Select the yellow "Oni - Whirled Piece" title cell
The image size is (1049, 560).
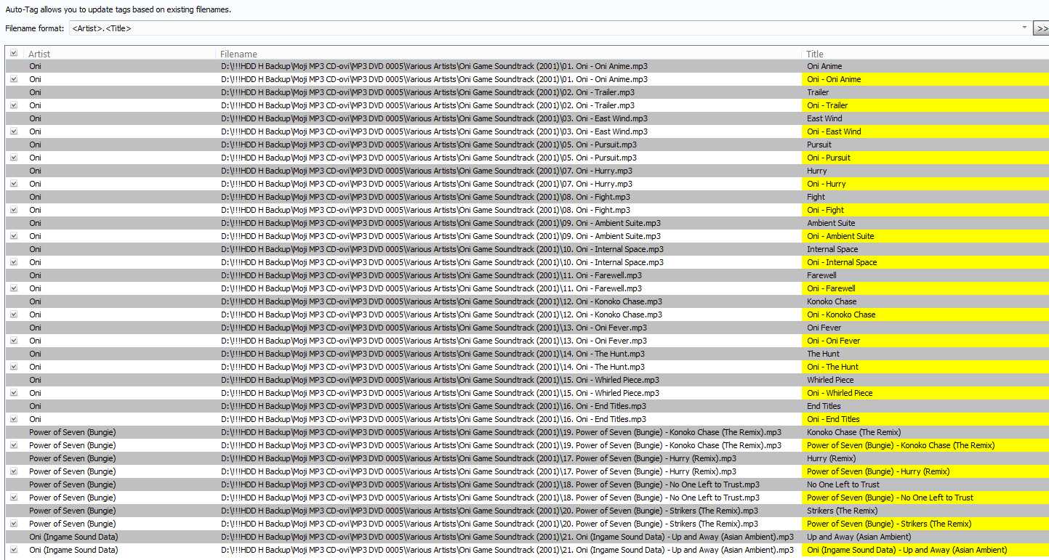tap(840, 393)
